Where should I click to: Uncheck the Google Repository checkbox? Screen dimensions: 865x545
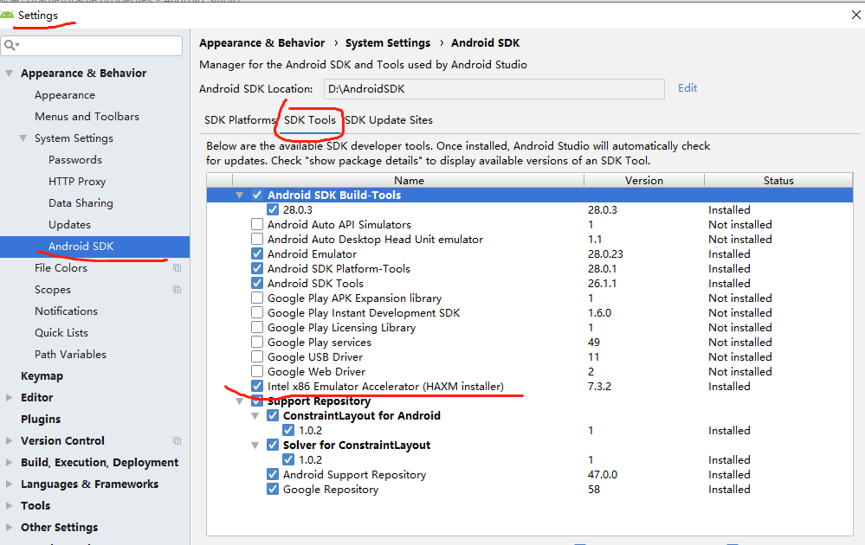tap(273, 489)
